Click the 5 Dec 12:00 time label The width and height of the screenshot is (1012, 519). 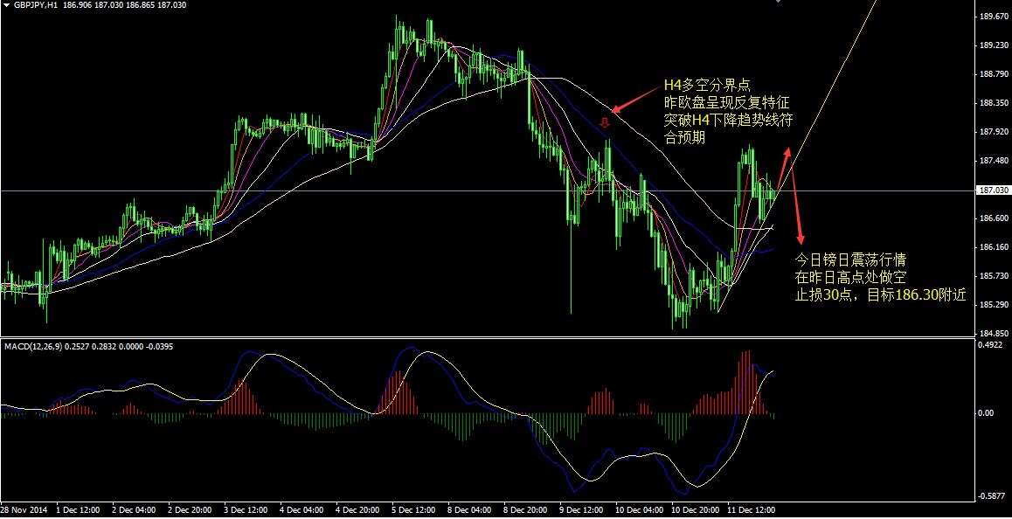coord(413,510)
